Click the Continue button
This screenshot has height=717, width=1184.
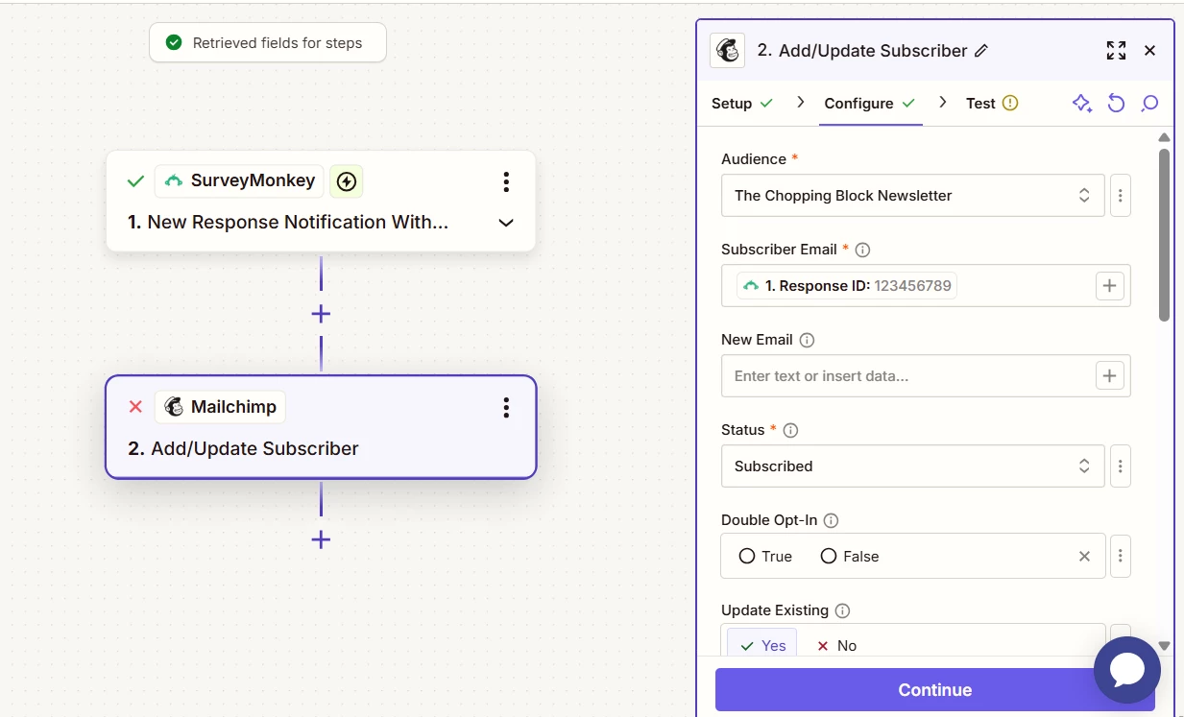coord(935,690)
